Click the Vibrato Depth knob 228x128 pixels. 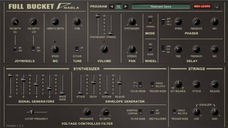[55, 21]
